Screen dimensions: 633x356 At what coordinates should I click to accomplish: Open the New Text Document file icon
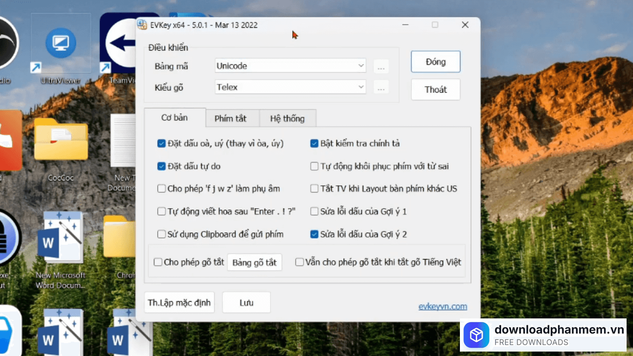[x=124, y=143]
